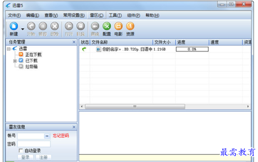Image resolution: width=258 pixels, height=162 pixels.
Task: Open the 文件(F) menu
Action: 15,15
